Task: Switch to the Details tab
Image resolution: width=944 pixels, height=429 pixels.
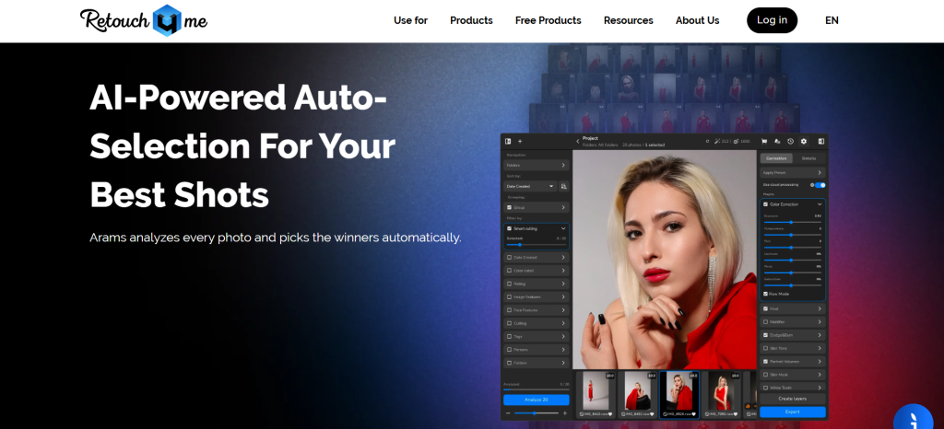Action: point(808,158)
